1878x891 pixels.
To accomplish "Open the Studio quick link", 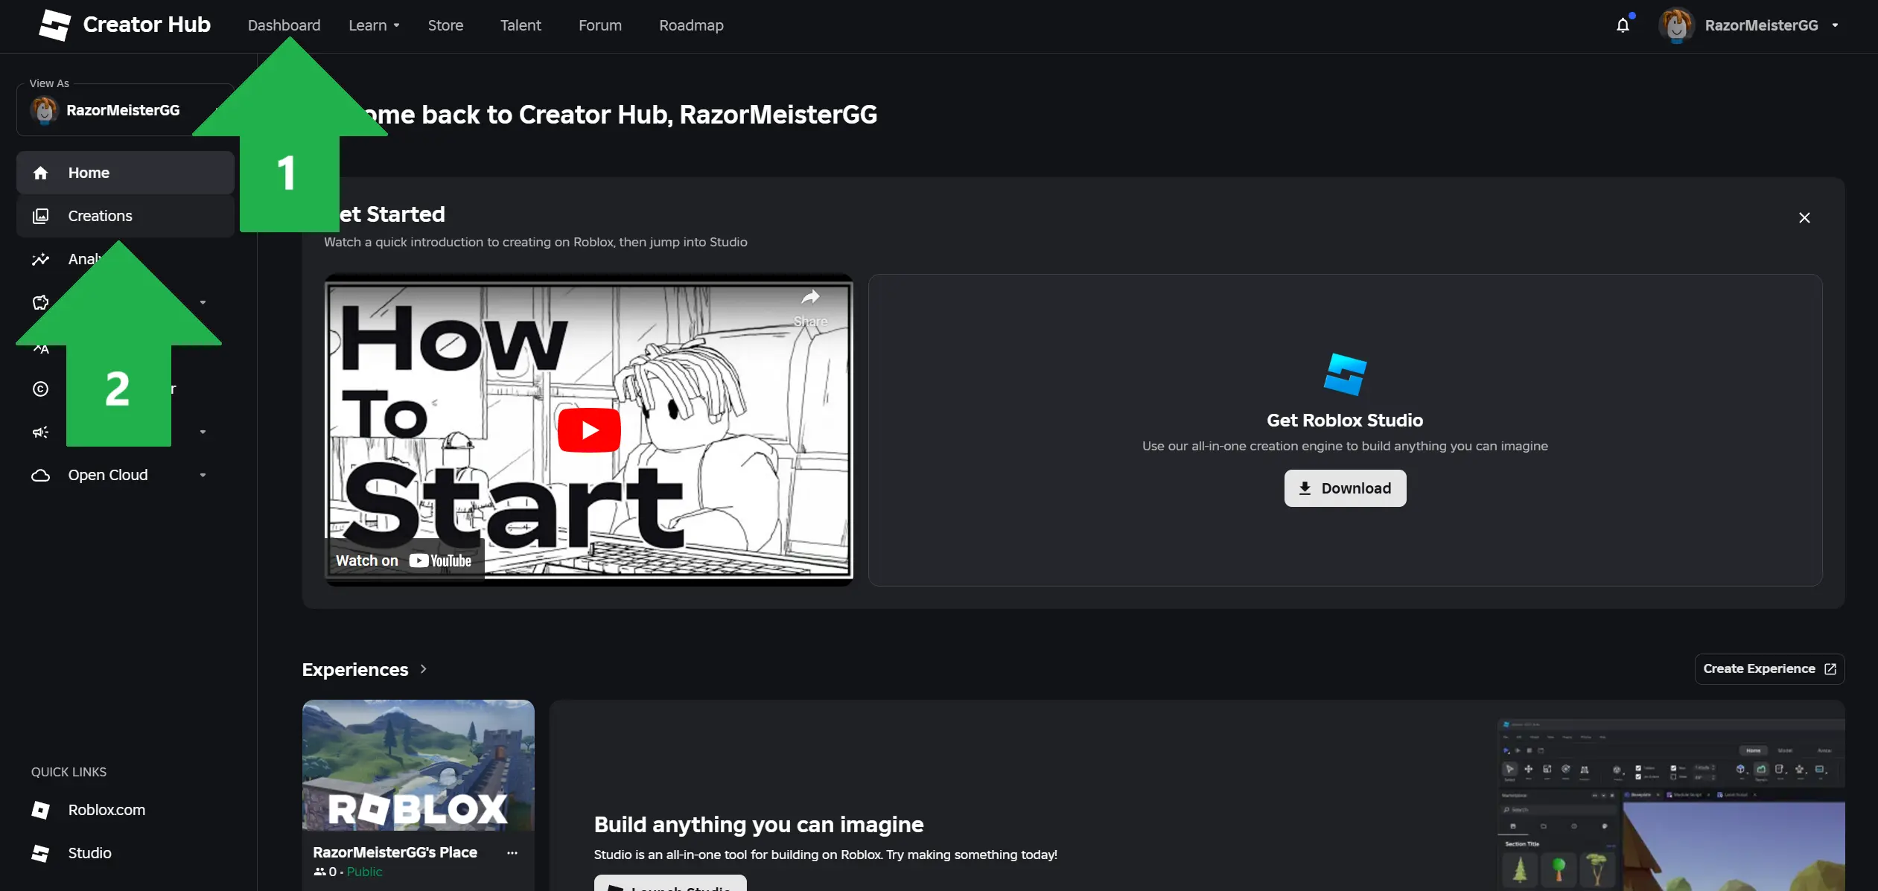I will coord(90,853).
